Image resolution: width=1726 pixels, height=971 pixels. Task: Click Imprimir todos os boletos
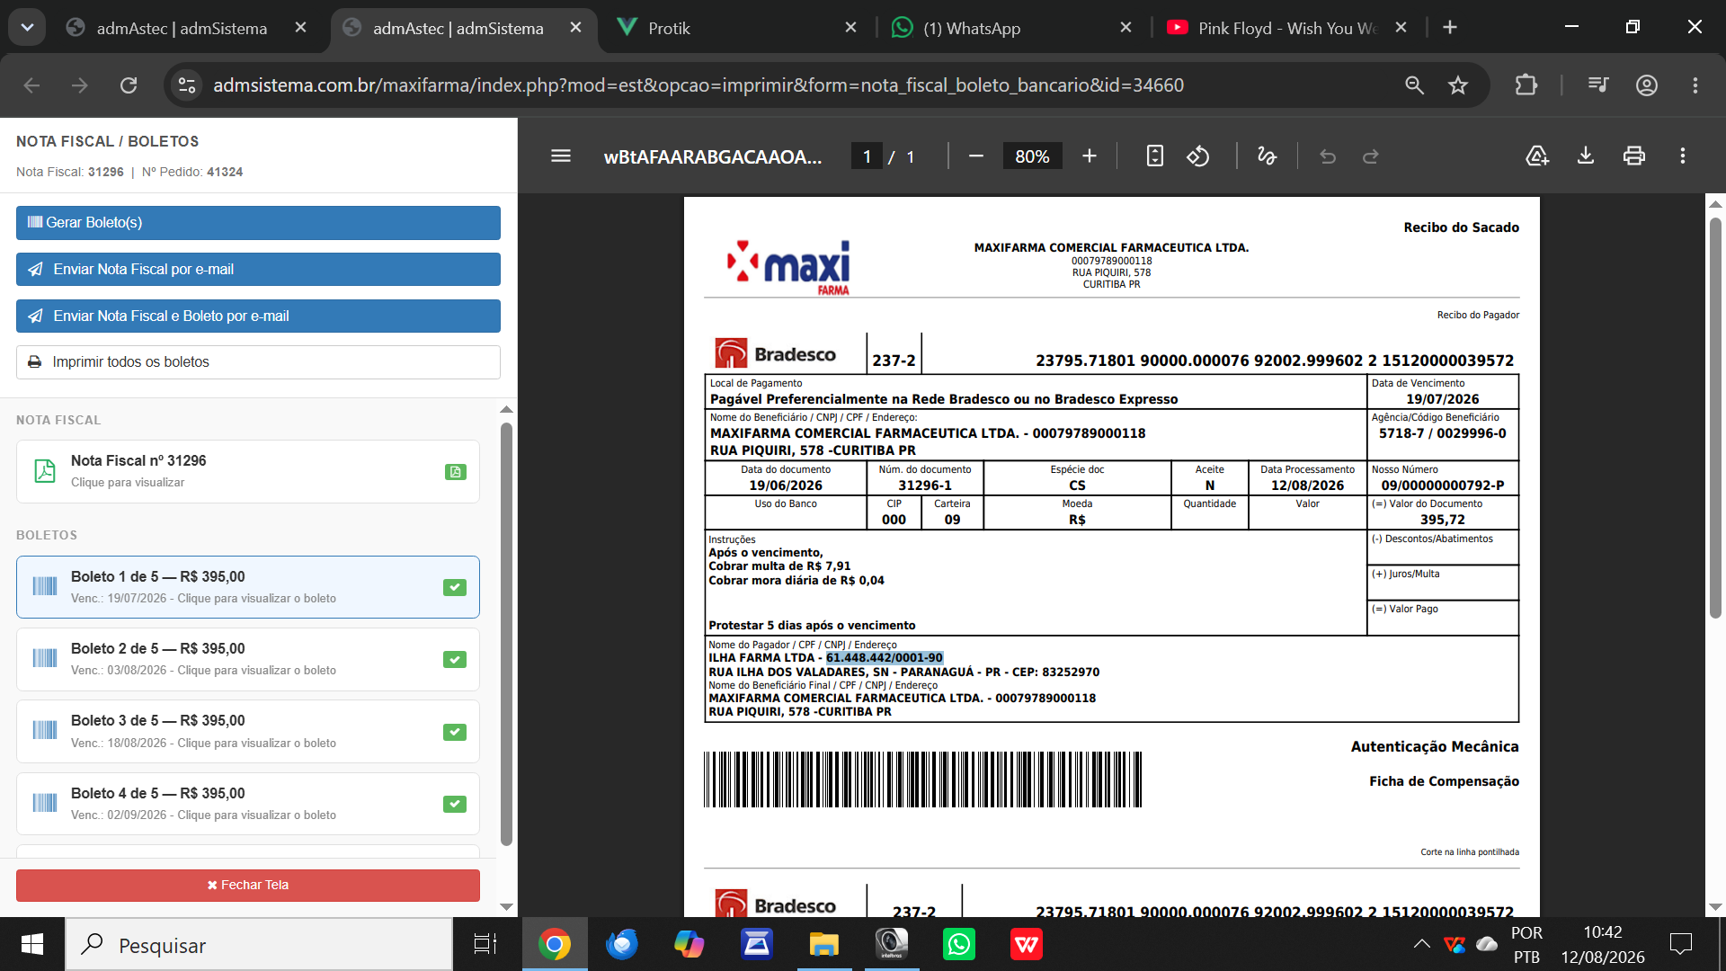click(x=258, y=362)
